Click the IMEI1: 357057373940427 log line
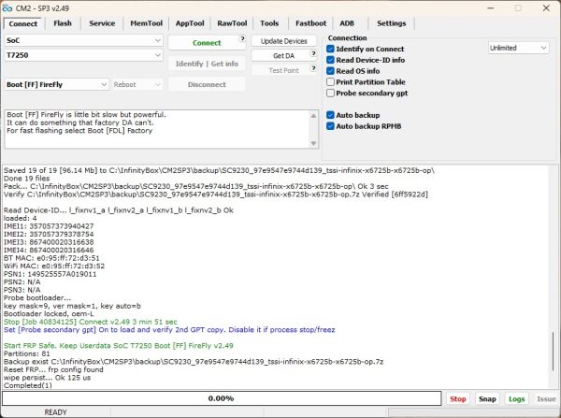Screen dimensions: 561x418 click(x=49, y=226)
